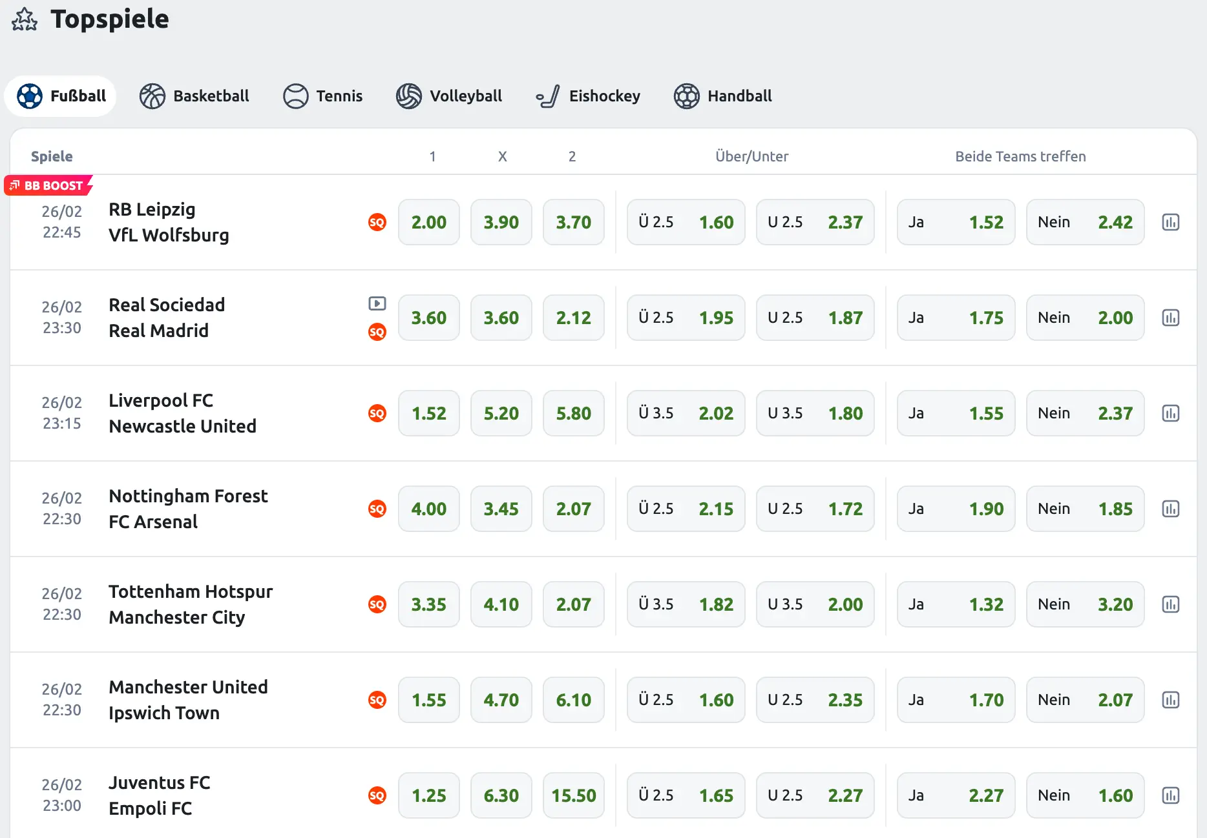The height and width of the screenshot is (838, 1207).
Task: Select Ü 2.5 at 1.60 for Leipzig match
Action: pos(686,222)
